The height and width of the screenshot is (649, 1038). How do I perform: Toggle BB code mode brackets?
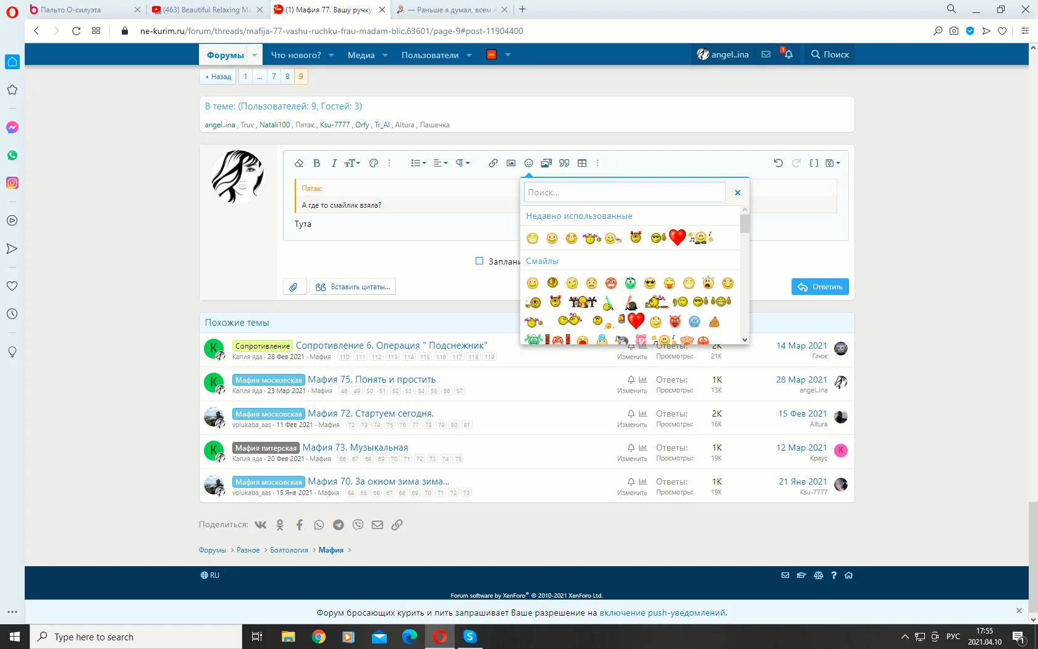tap(814, 163)
